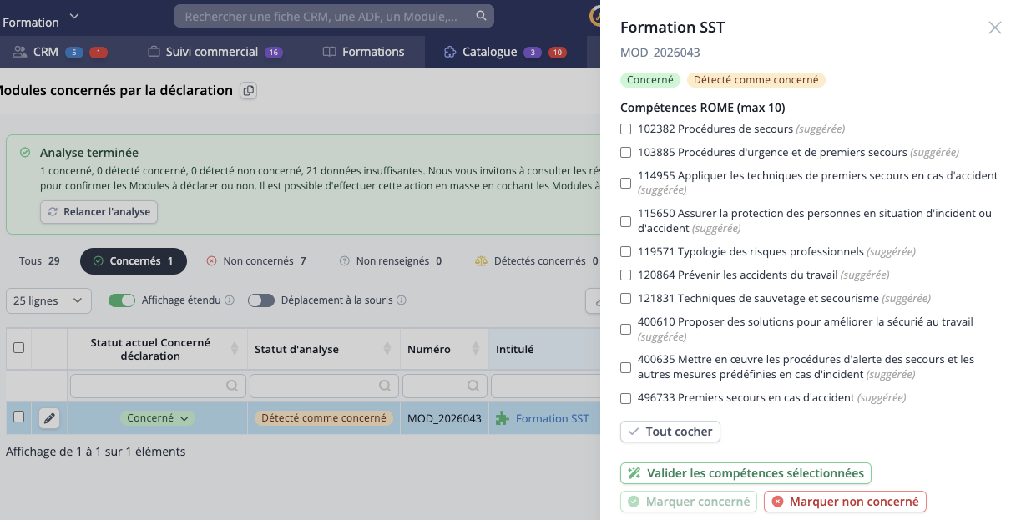Sort by Numéro column arrows
Viewport: 1021px width, 520px height.
475,348
